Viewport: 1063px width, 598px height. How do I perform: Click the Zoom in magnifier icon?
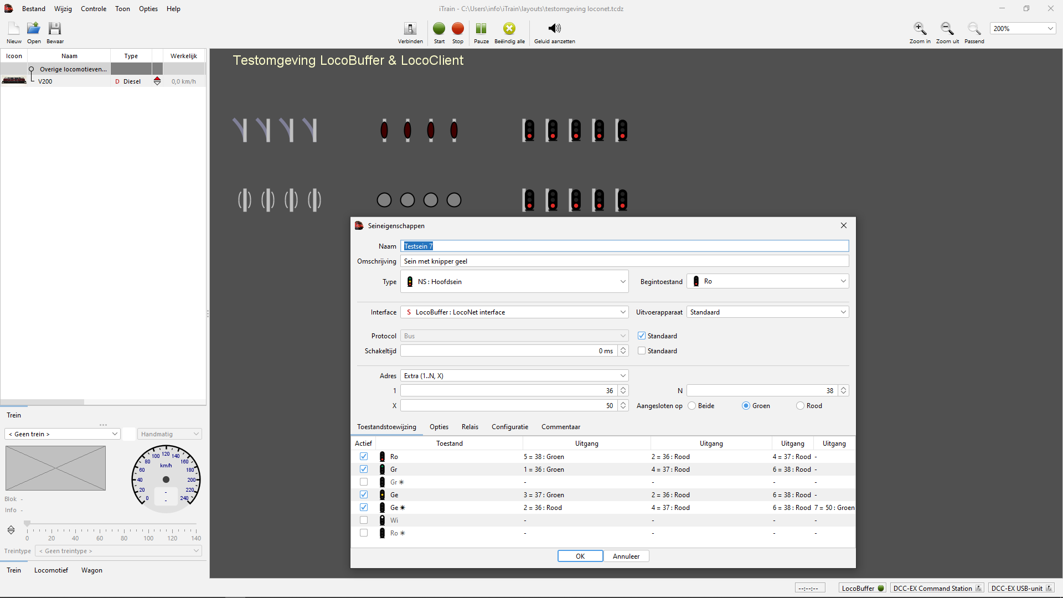920,29
